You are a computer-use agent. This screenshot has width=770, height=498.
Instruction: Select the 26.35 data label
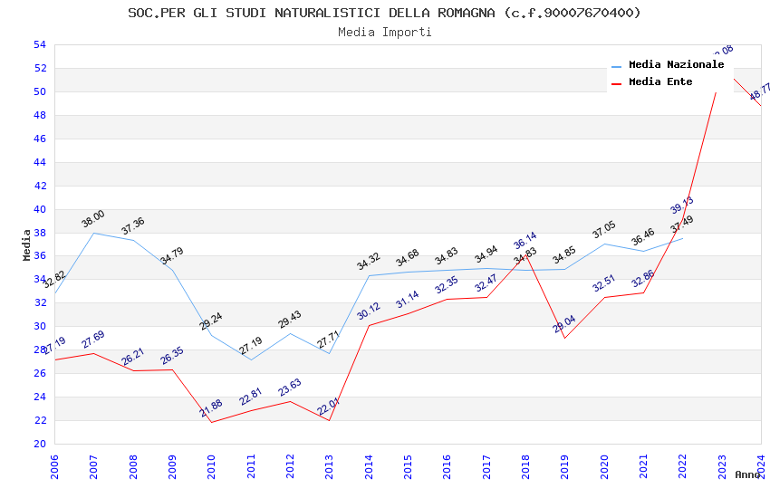coord(172,355)
